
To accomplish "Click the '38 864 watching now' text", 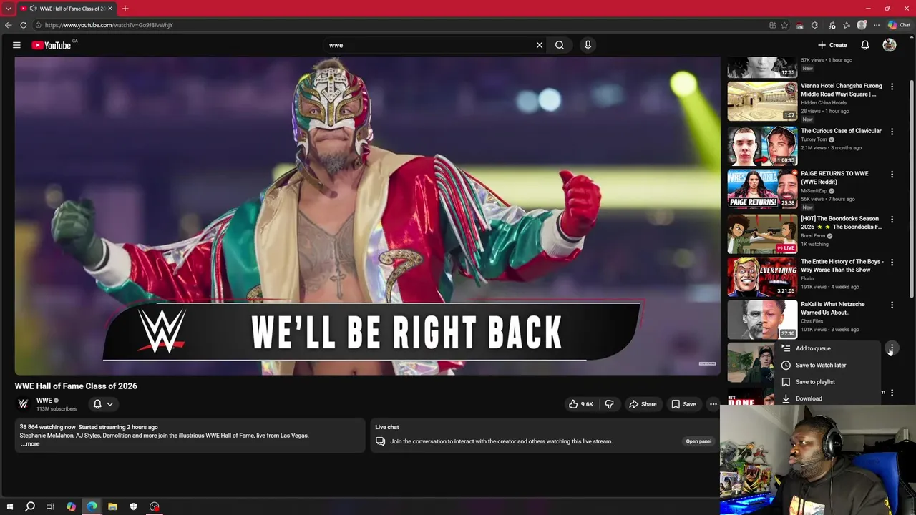I will 47,427.
